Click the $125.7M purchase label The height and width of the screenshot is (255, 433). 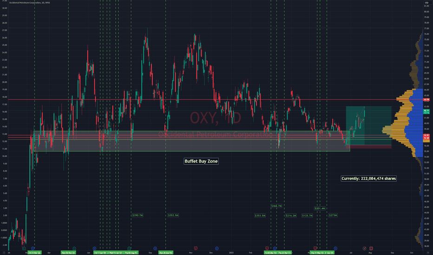pyautogui.click(x=307, y=215)
